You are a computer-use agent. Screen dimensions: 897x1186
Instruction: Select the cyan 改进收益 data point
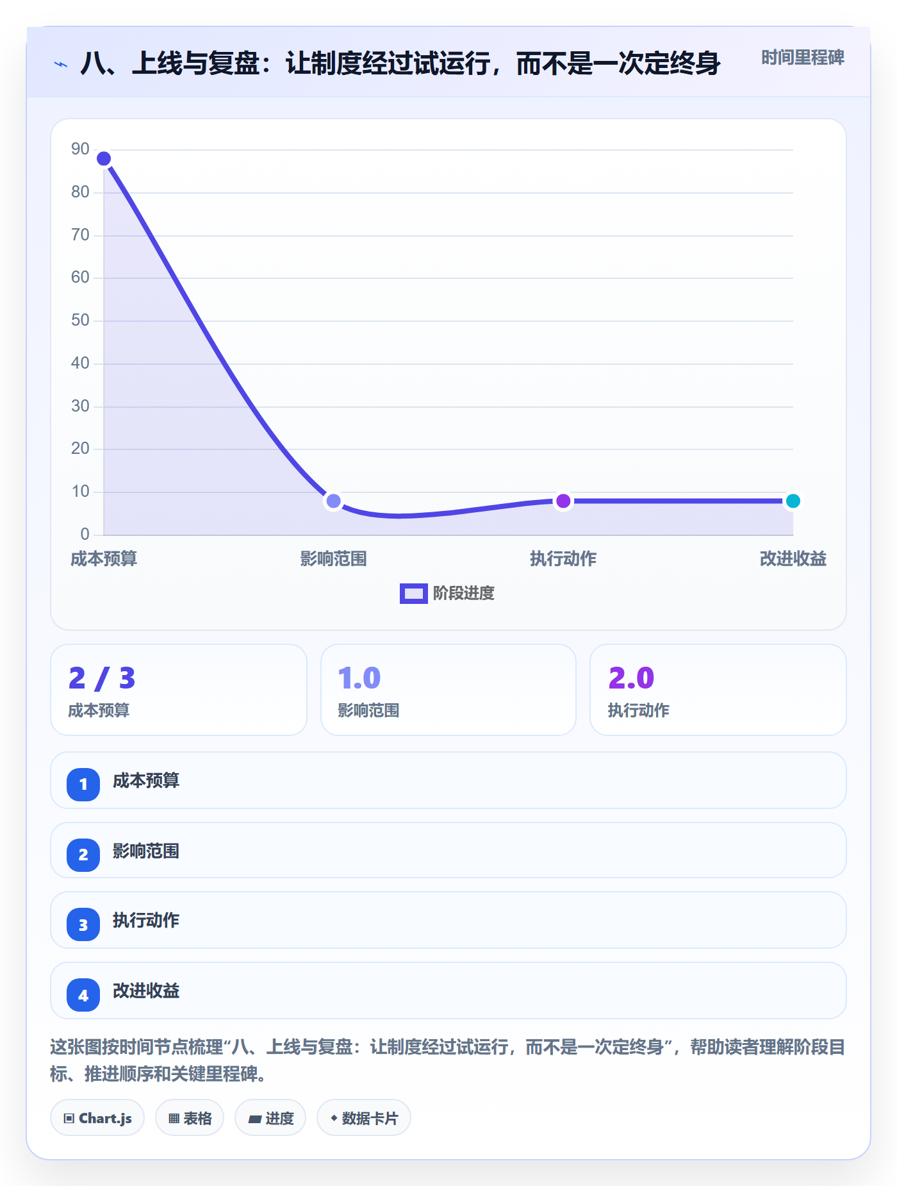(793, 501)
